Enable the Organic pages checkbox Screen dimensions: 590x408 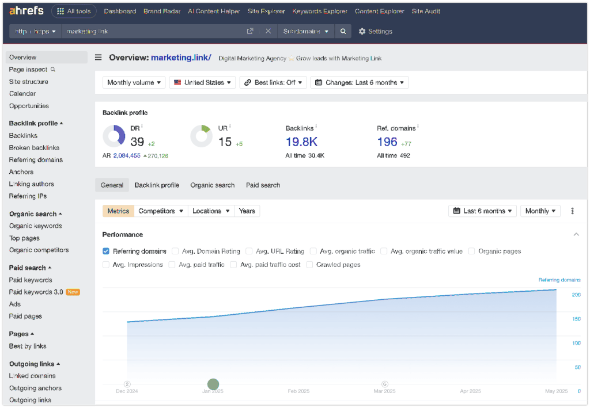point(471,251)
